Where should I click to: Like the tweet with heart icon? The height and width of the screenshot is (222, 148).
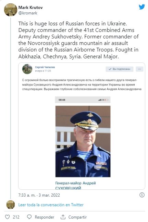[x=7, y=217]
